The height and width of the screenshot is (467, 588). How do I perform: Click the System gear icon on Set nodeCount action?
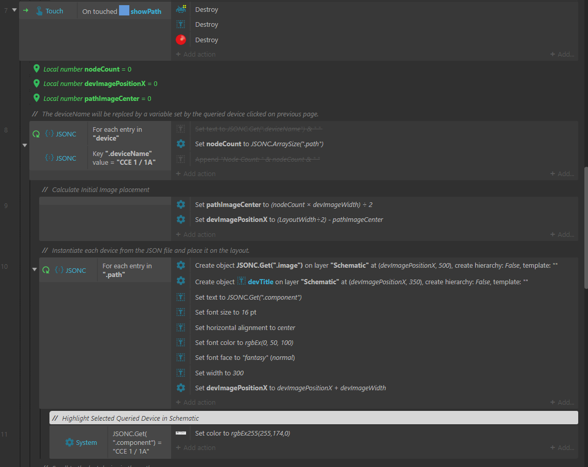(x=181, y=144)
